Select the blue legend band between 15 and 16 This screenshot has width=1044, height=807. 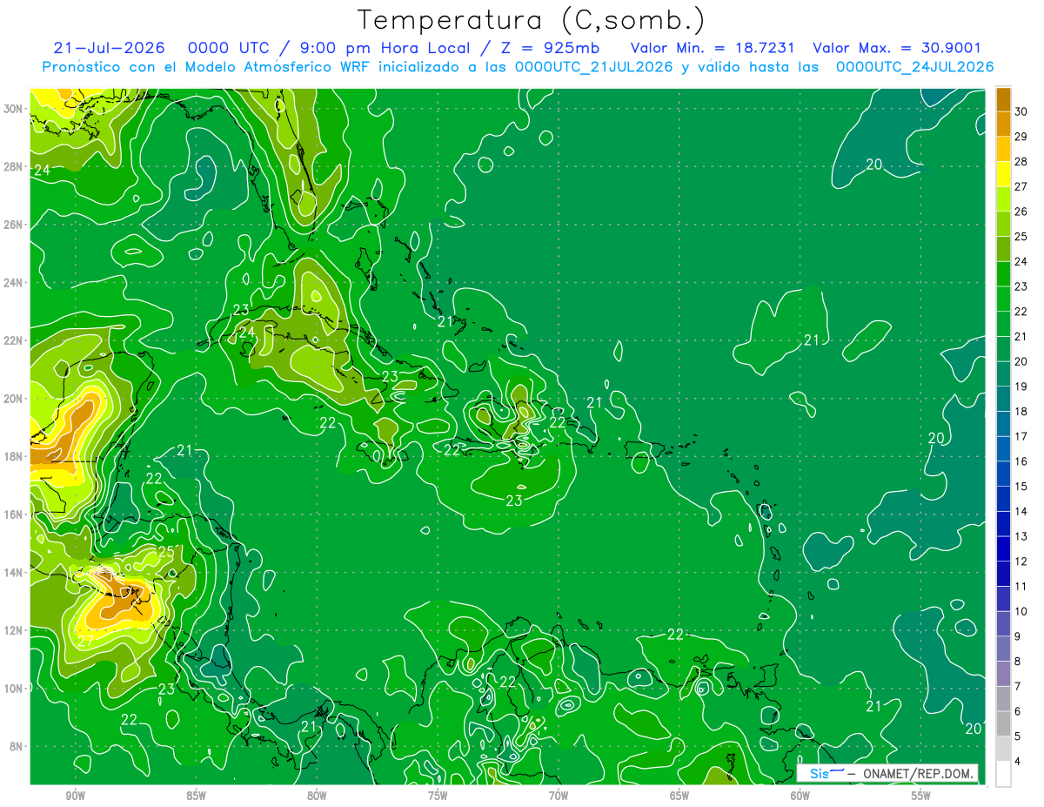coord(1003,474)
